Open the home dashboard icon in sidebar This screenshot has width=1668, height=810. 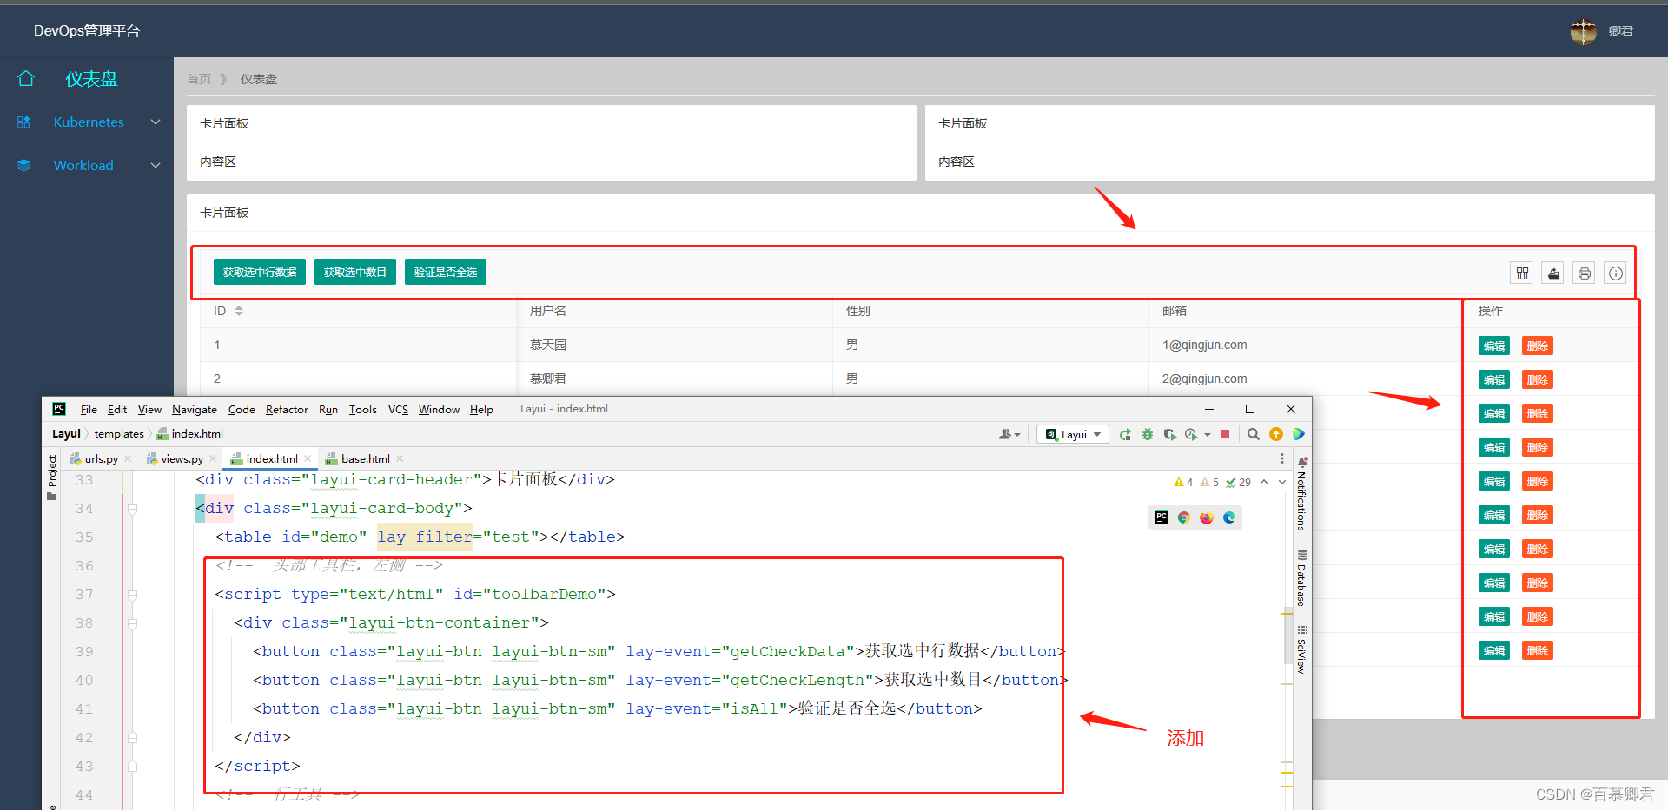point(26,79)
